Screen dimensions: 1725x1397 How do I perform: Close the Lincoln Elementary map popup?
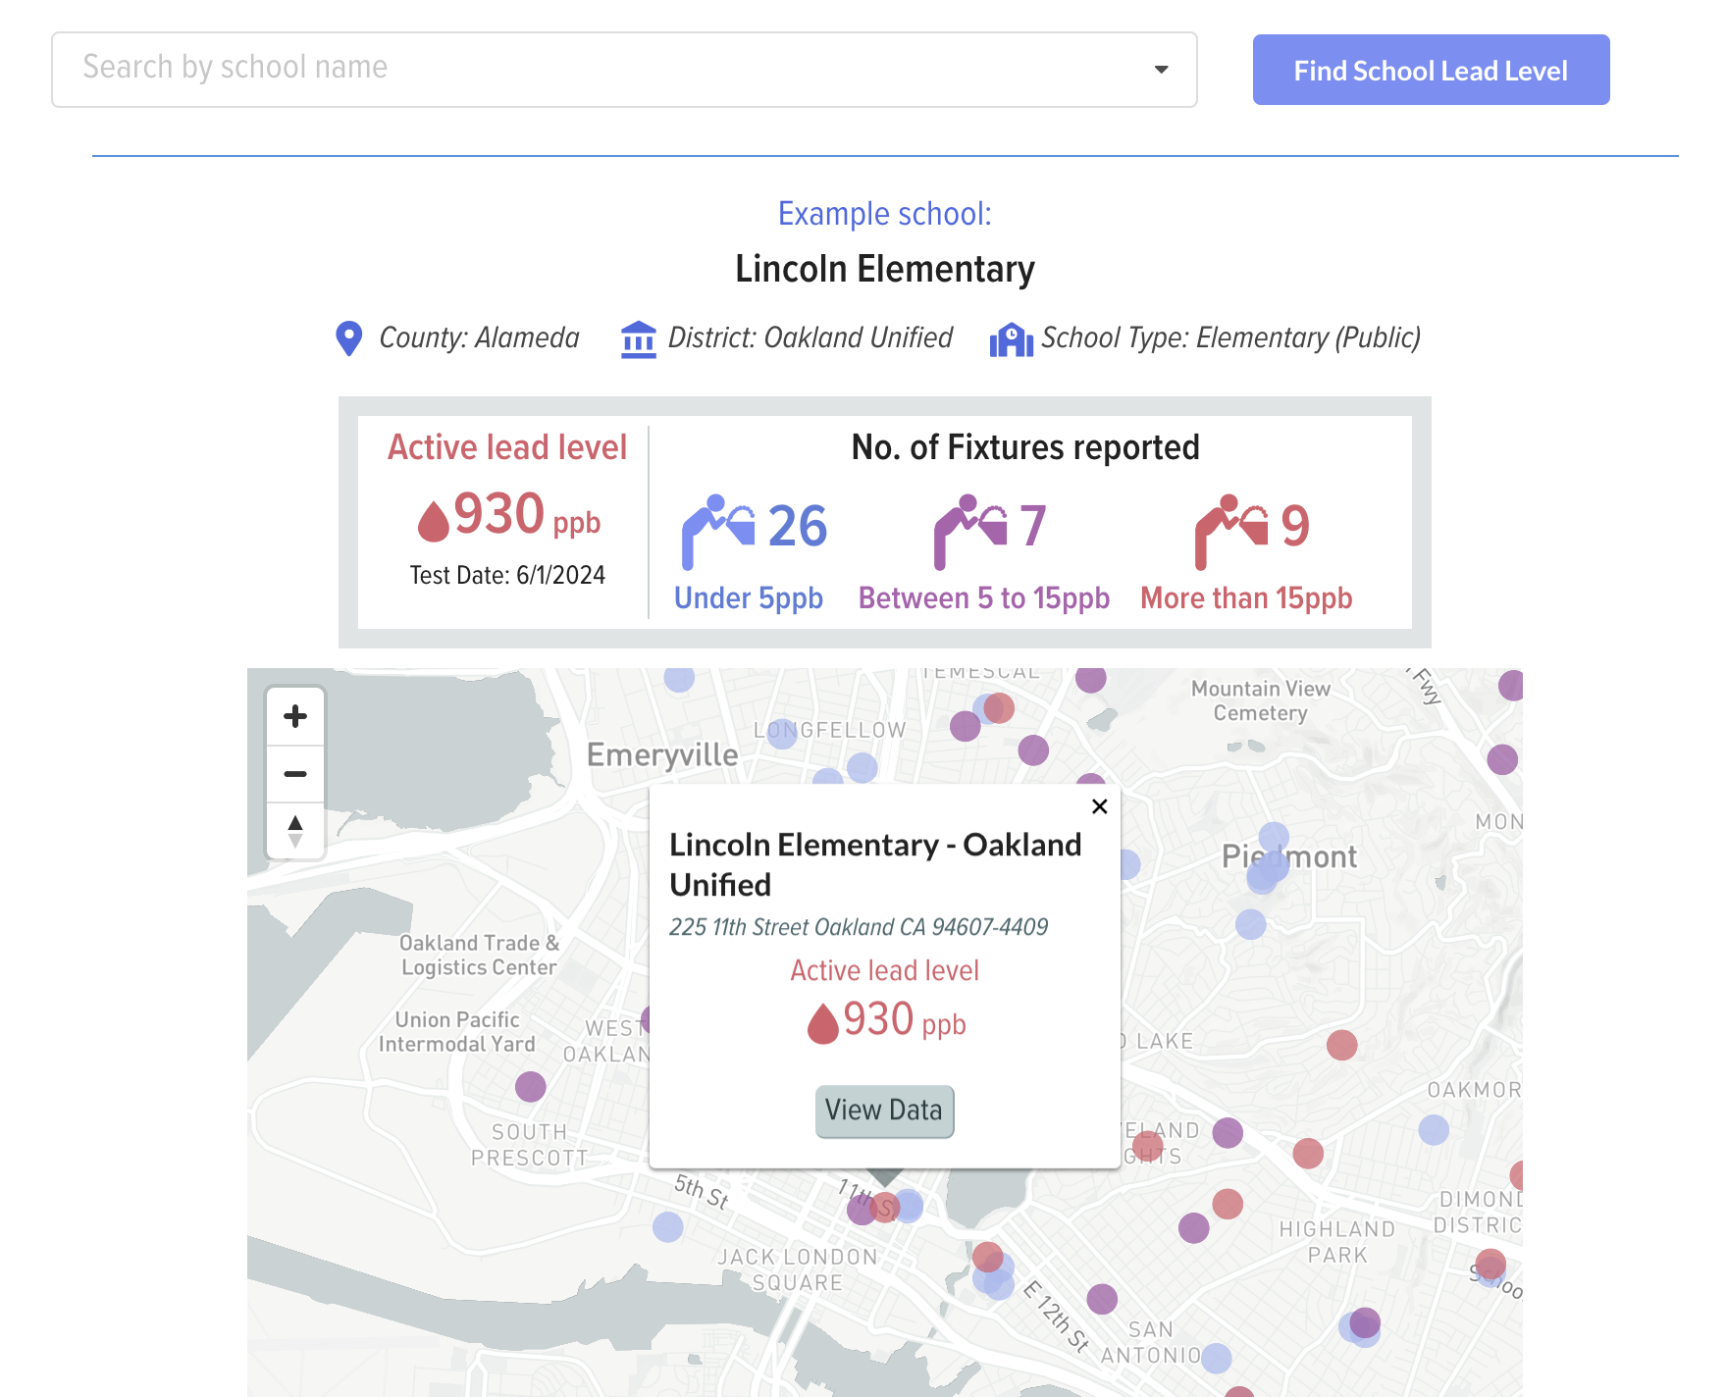[1099, 806]
